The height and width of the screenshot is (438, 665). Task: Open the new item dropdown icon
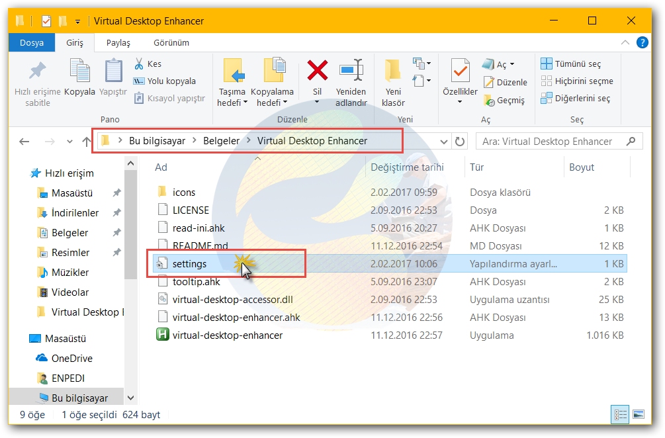pos(421,64)
